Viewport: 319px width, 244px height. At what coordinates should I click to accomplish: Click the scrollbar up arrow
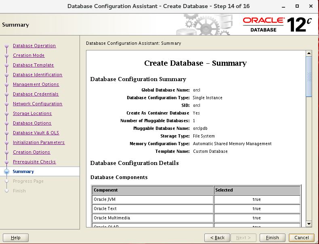coord(309,53)
